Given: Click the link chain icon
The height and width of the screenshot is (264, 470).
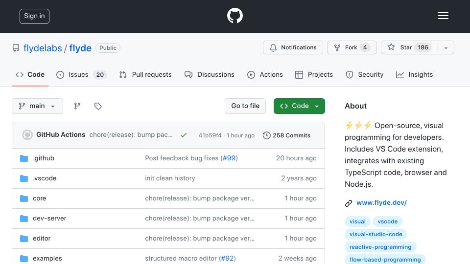Looking at the screenshot, I should tap(348, 203).
